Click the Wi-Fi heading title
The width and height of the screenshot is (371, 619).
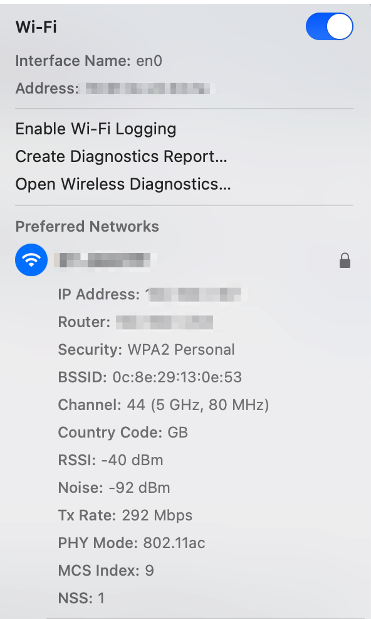pos(36,27)
